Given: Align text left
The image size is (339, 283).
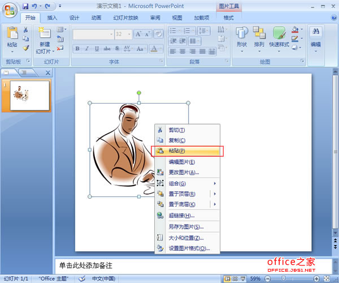Looking at the screenshot, I should click(x=173, y=52).
